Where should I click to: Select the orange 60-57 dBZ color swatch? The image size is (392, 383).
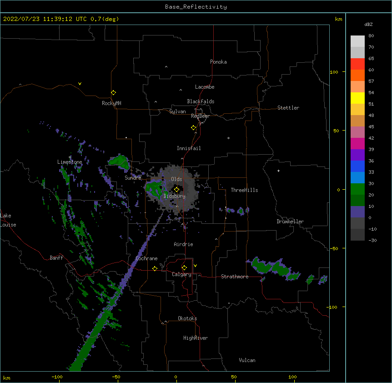(x=357, y=75)
